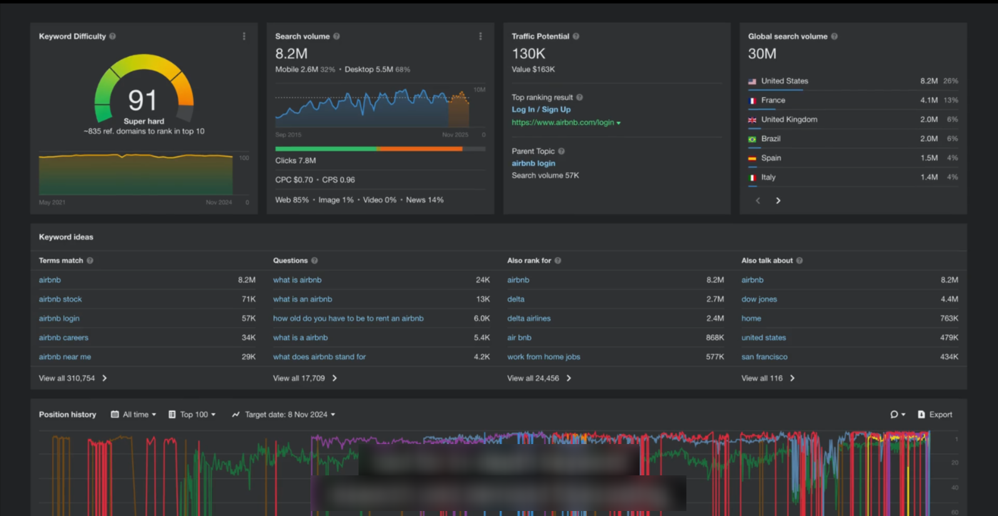Open 'how old do you have to be' question
This screenshot has width=998, height=516.
pos(348,318)
